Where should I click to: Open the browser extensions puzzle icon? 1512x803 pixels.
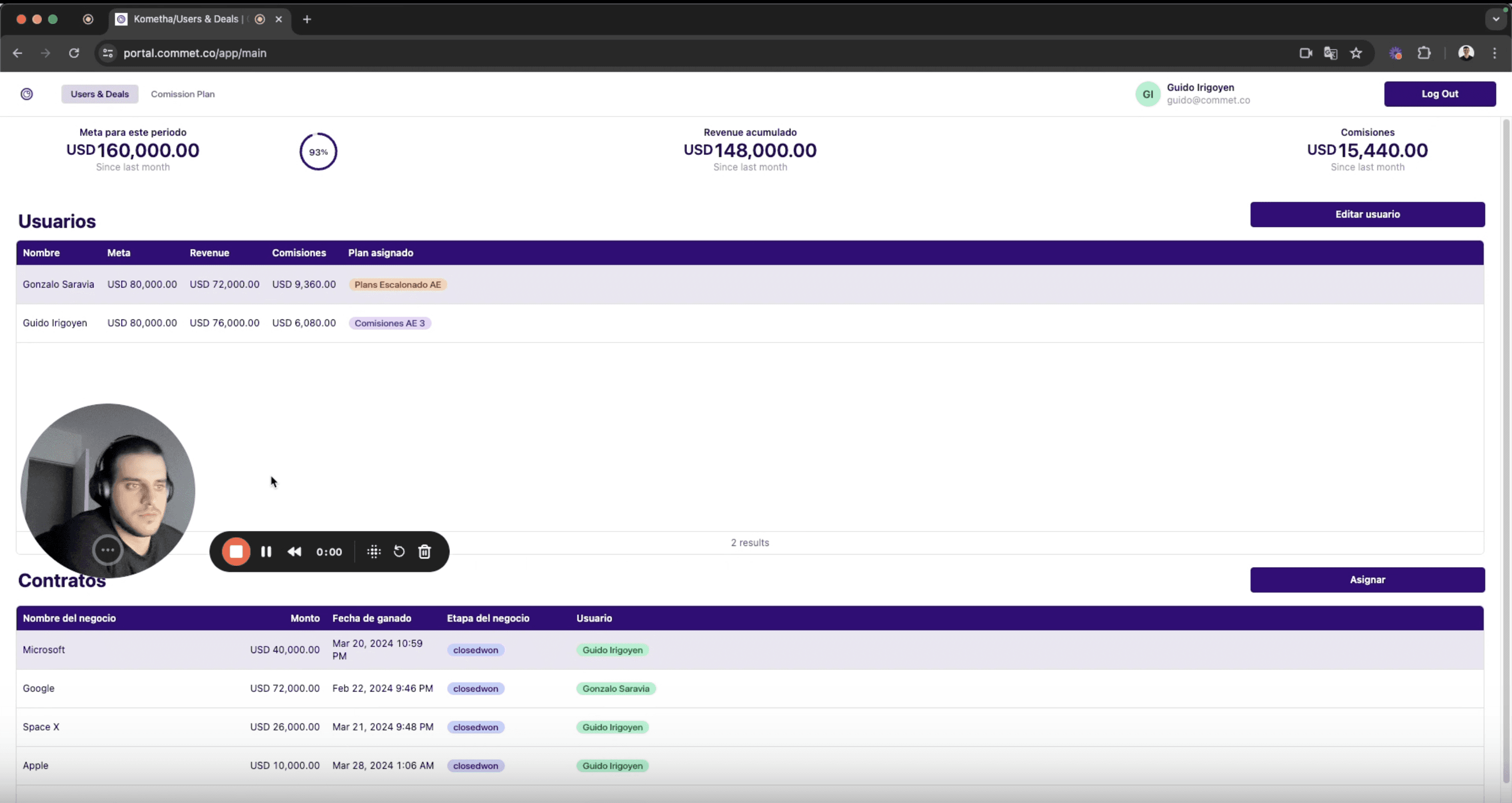click(1424, 53)
